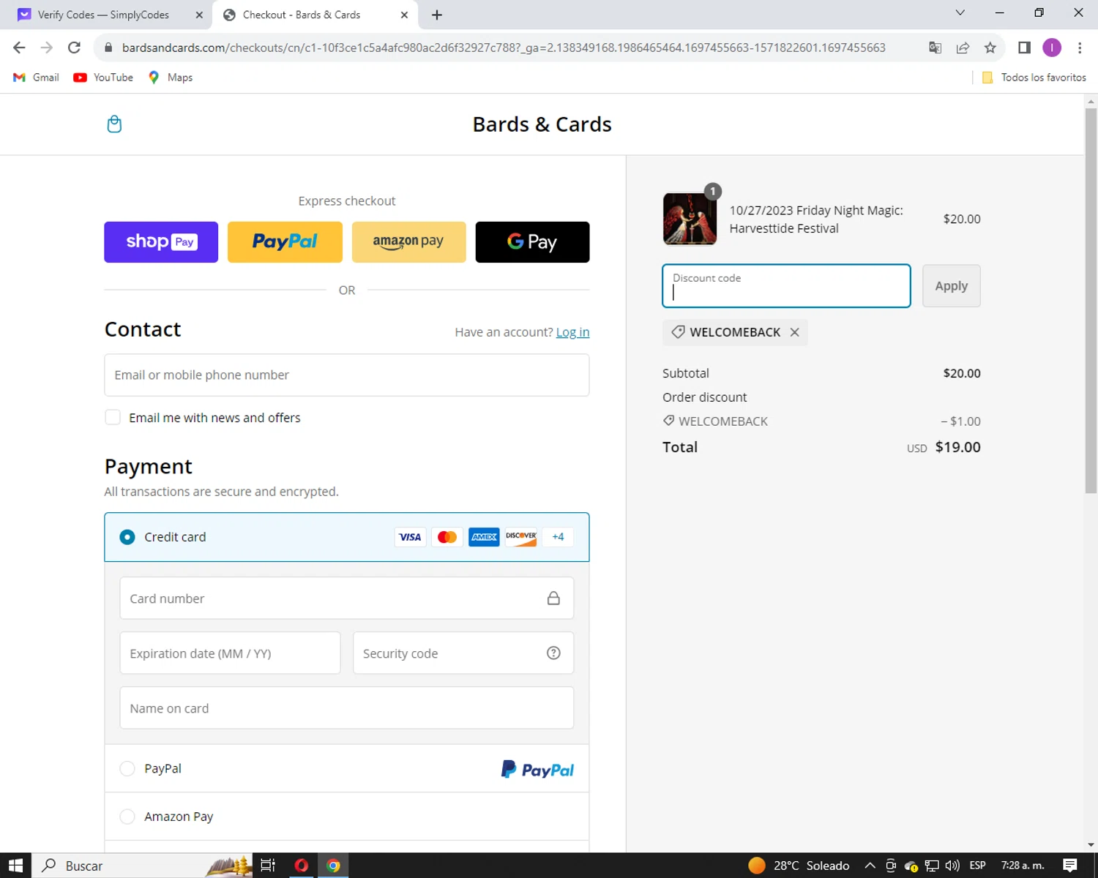Go back with browser back arrow
The height and width of the screenshot is (878, 1098).
19,48
